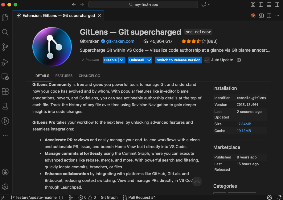Open the Explorer view

[5, 18]
